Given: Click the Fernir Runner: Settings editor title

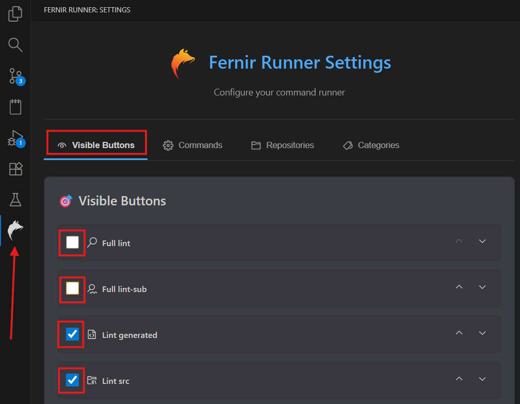Looking at the screenshot, I should coord(87,10).
